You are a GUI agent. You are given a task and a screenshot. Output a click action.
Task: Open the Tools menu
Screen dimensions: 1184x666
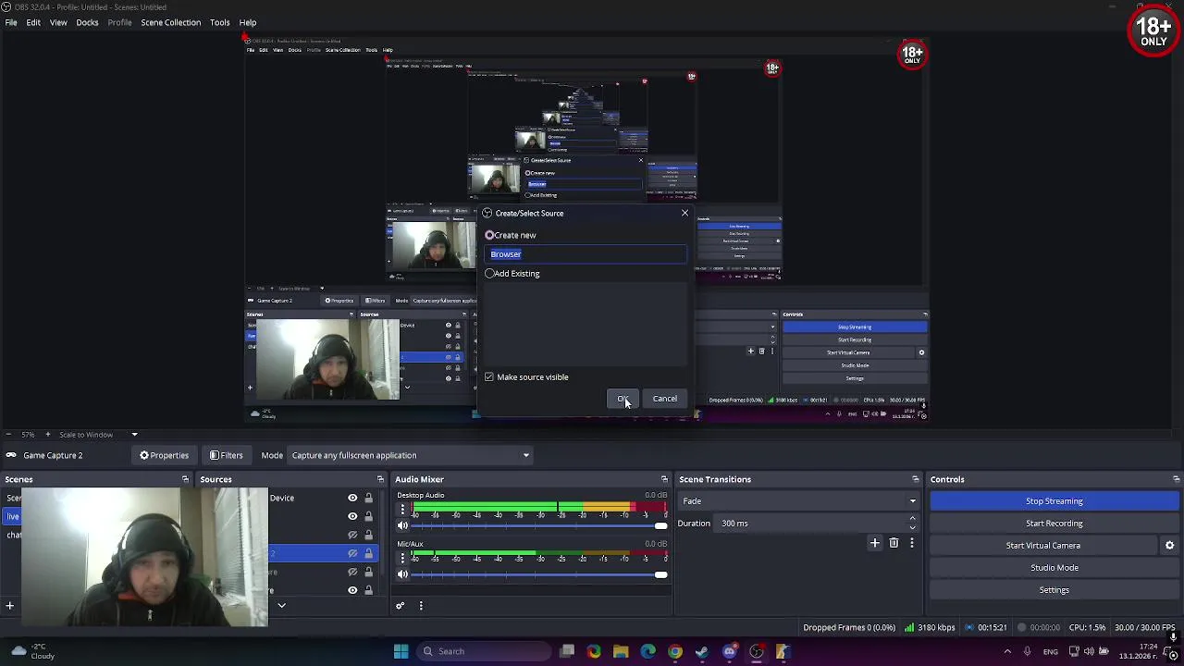point(219,22)
